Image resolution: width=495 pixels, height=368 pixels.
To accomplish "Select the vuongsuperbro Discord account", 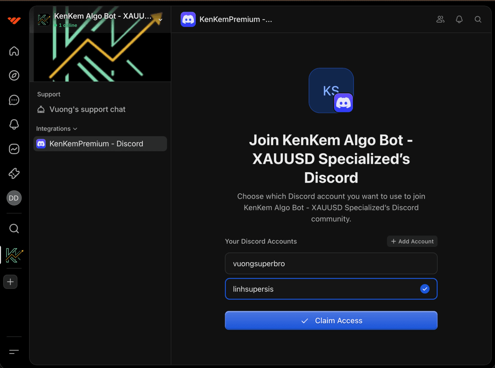I will click(331, 264).
